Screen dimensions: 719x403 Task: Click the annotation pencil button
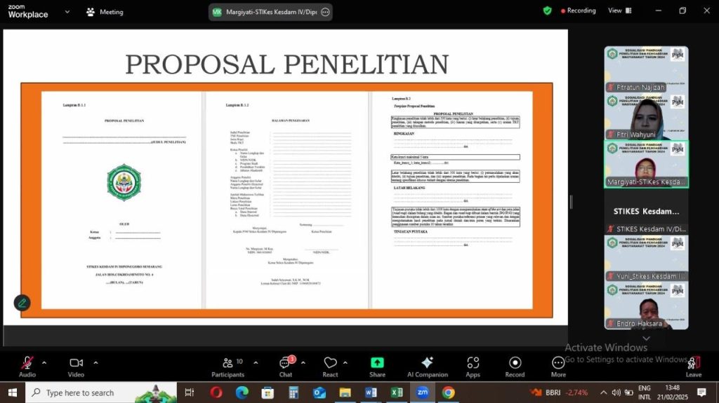pos(22,303)
